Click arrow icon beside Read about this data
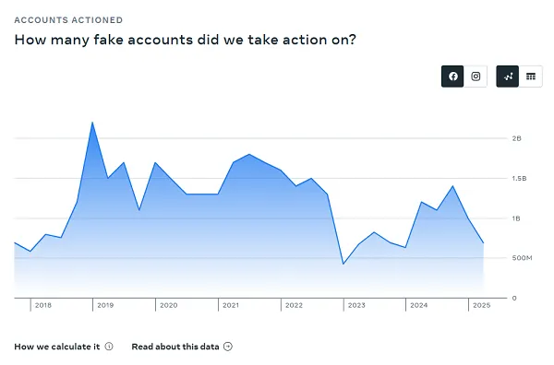Screen dimensions: 554x365 [228, 347]
